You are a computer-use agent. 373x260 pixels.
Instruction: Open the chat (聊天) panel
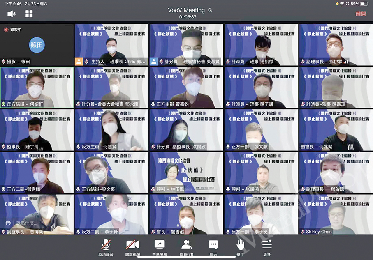213,248
